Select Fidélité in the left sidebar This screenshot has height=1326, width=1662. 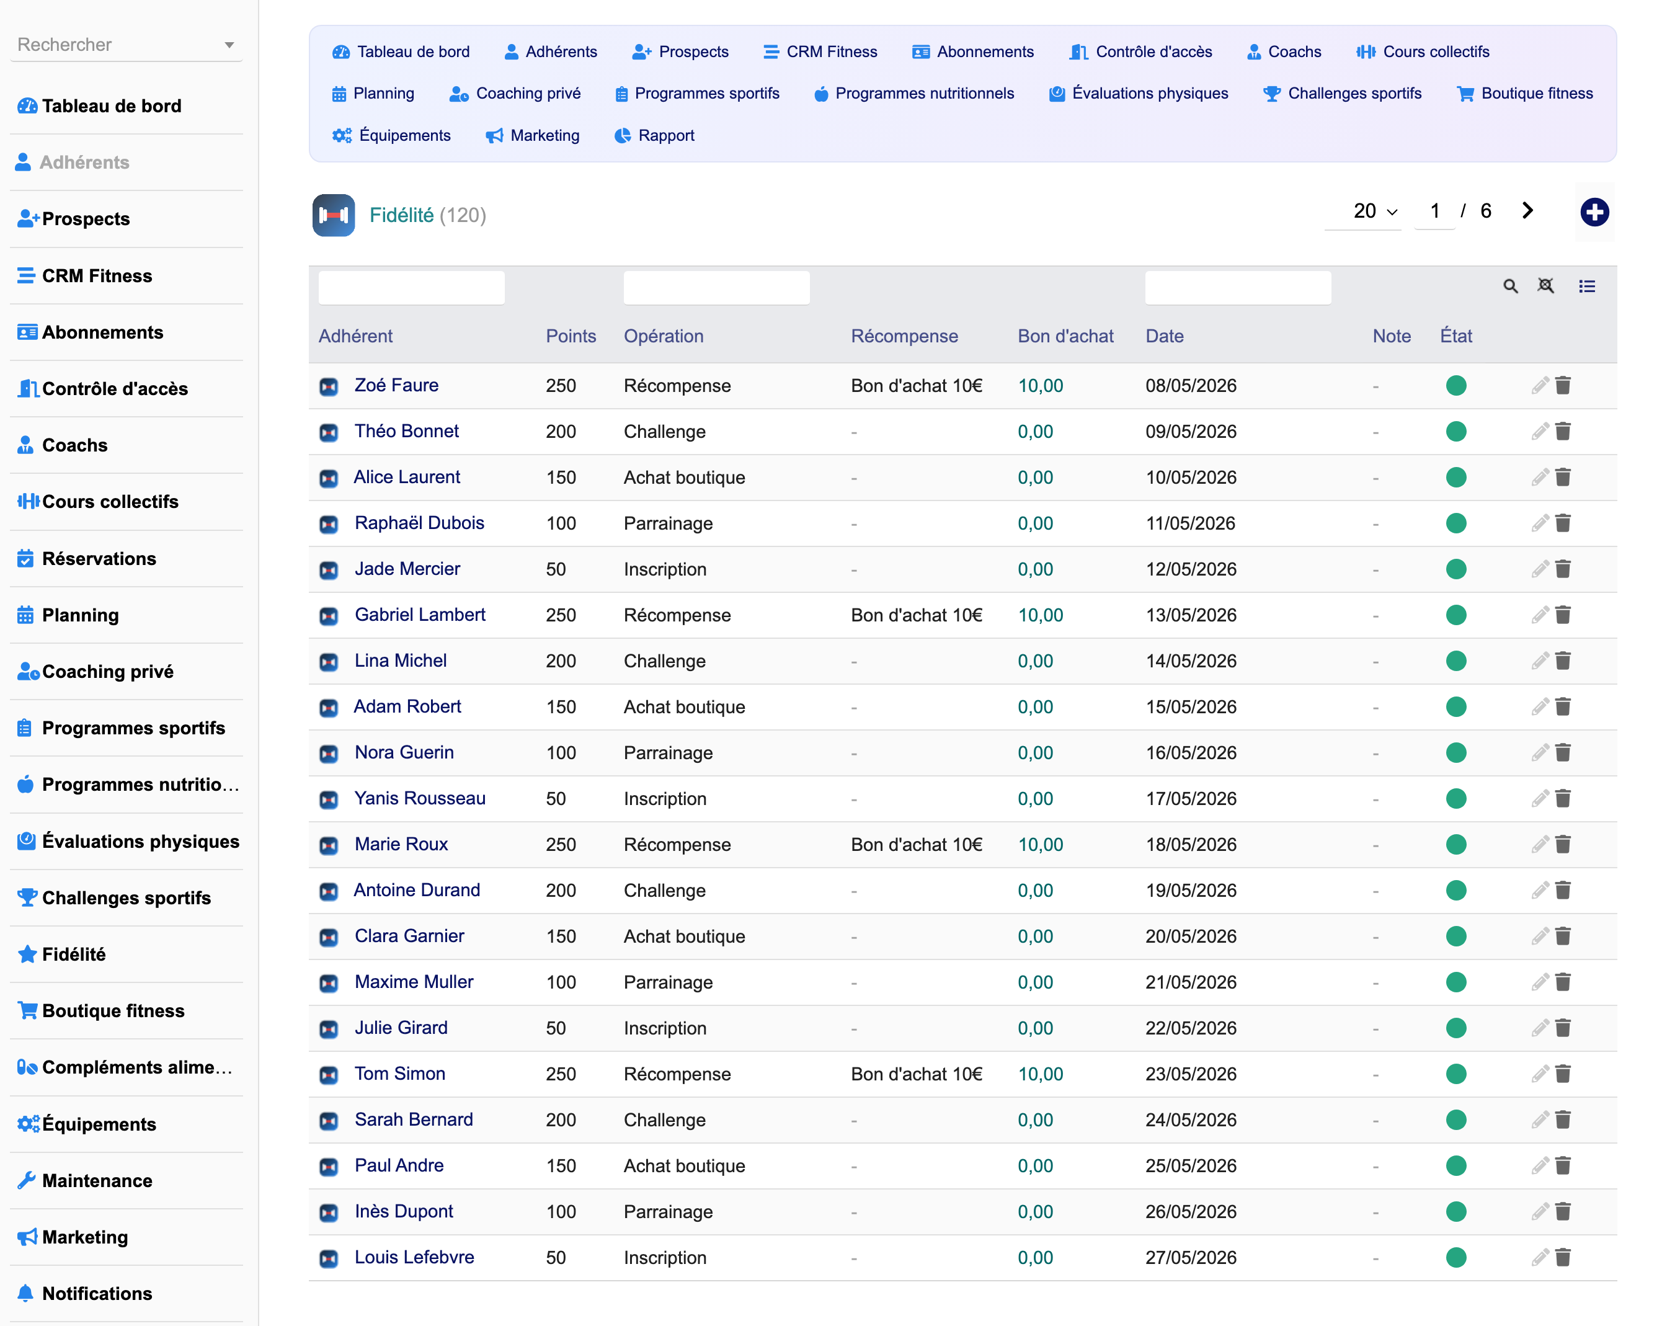[73, 954]
